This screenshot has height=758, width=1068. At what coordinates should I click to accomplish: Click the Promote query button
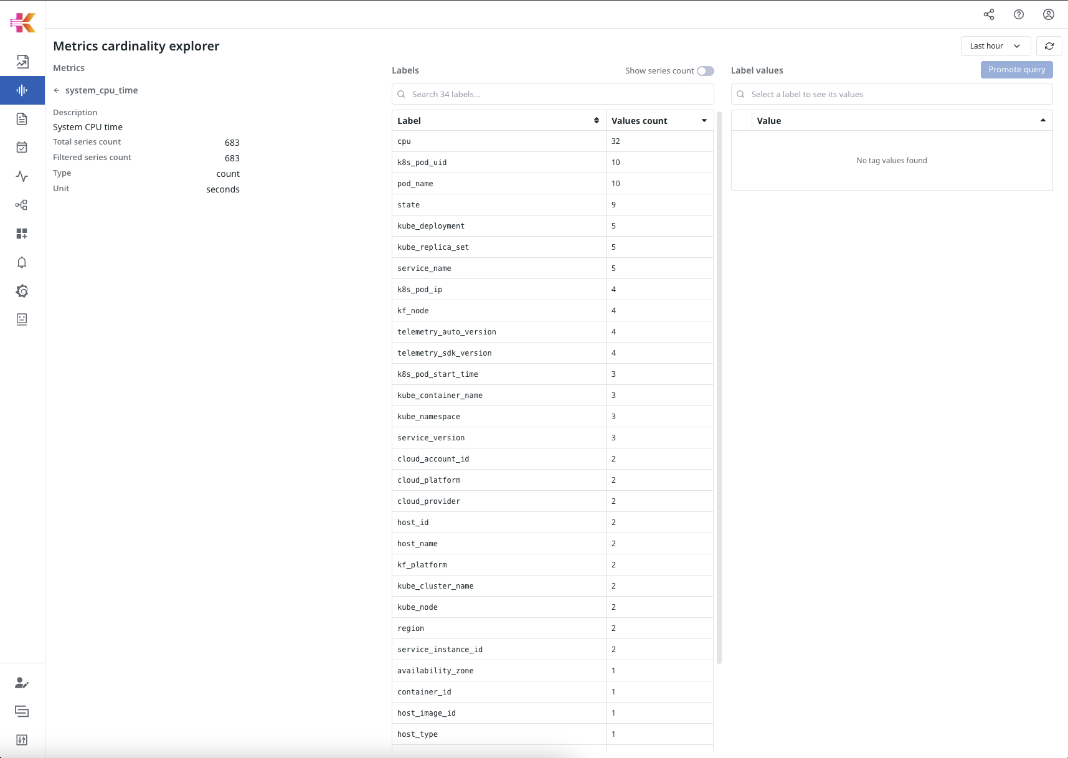(x=1016, y=70)
